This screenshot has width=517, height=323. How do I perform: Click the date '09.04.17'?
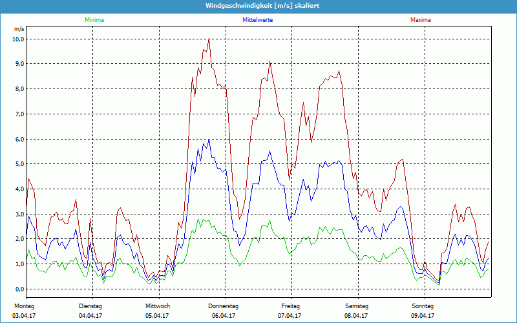pos(423,316)
